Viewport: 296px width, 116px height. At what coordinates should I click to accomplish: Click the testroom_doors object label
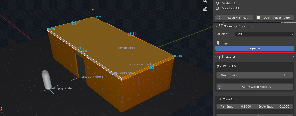[x=93, y=76]
